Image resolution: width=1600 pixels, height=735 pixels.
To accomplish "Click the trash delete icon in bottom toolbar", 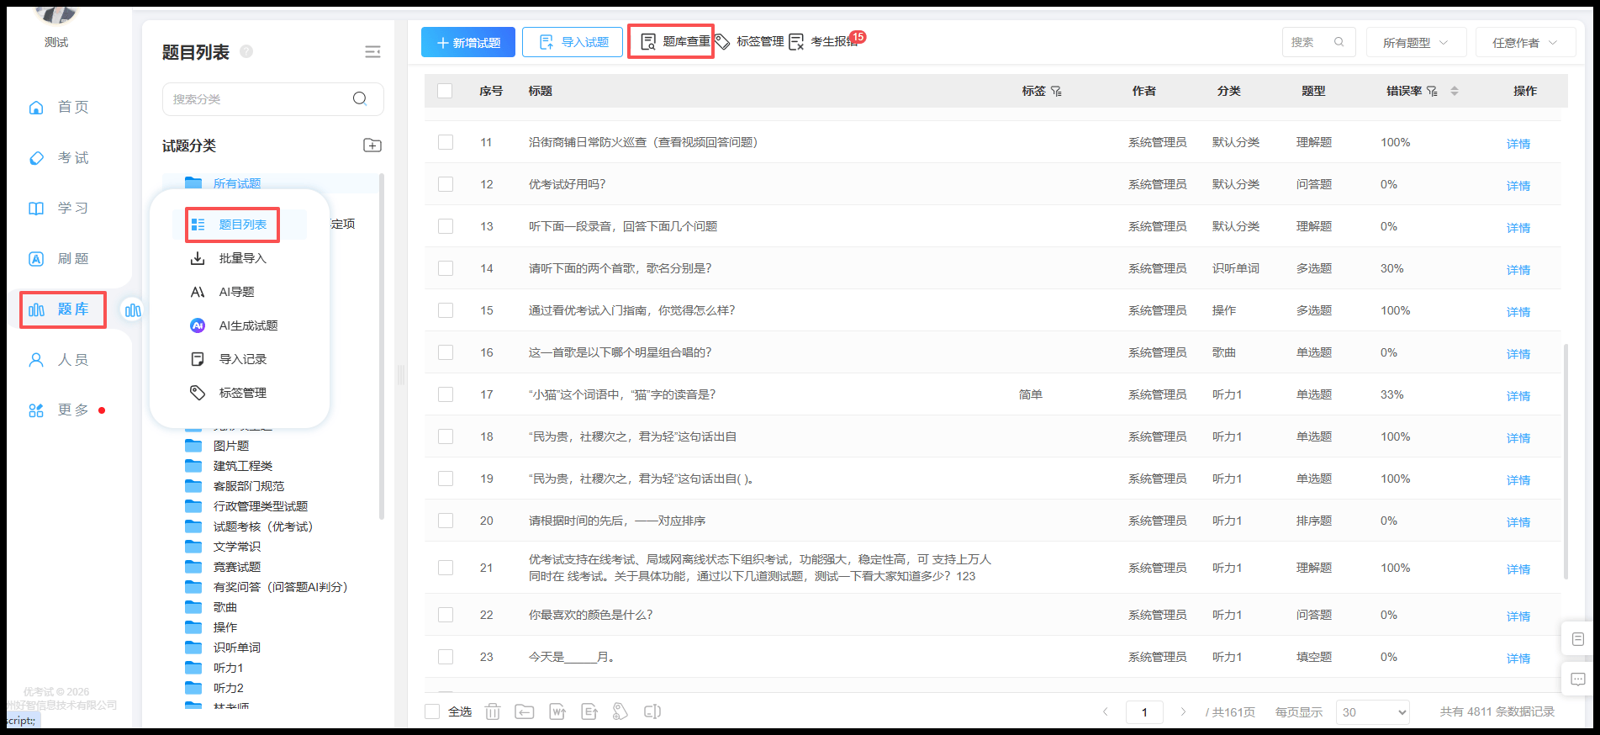I will click(493, 712).
